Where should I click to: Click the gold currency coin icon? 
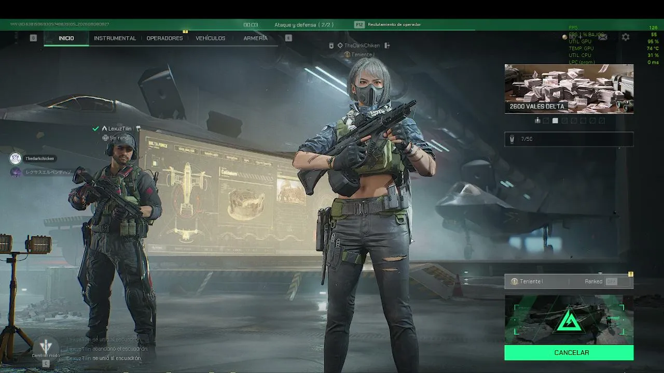pyautogui.click(x=565, y=37)
